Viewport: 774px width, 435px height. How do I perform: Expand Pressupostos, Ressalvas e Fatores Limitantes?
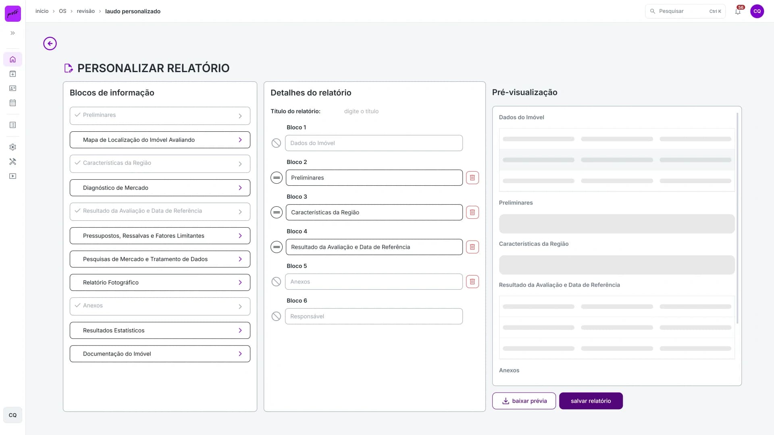pyautogui.click(x=240, y=236)
